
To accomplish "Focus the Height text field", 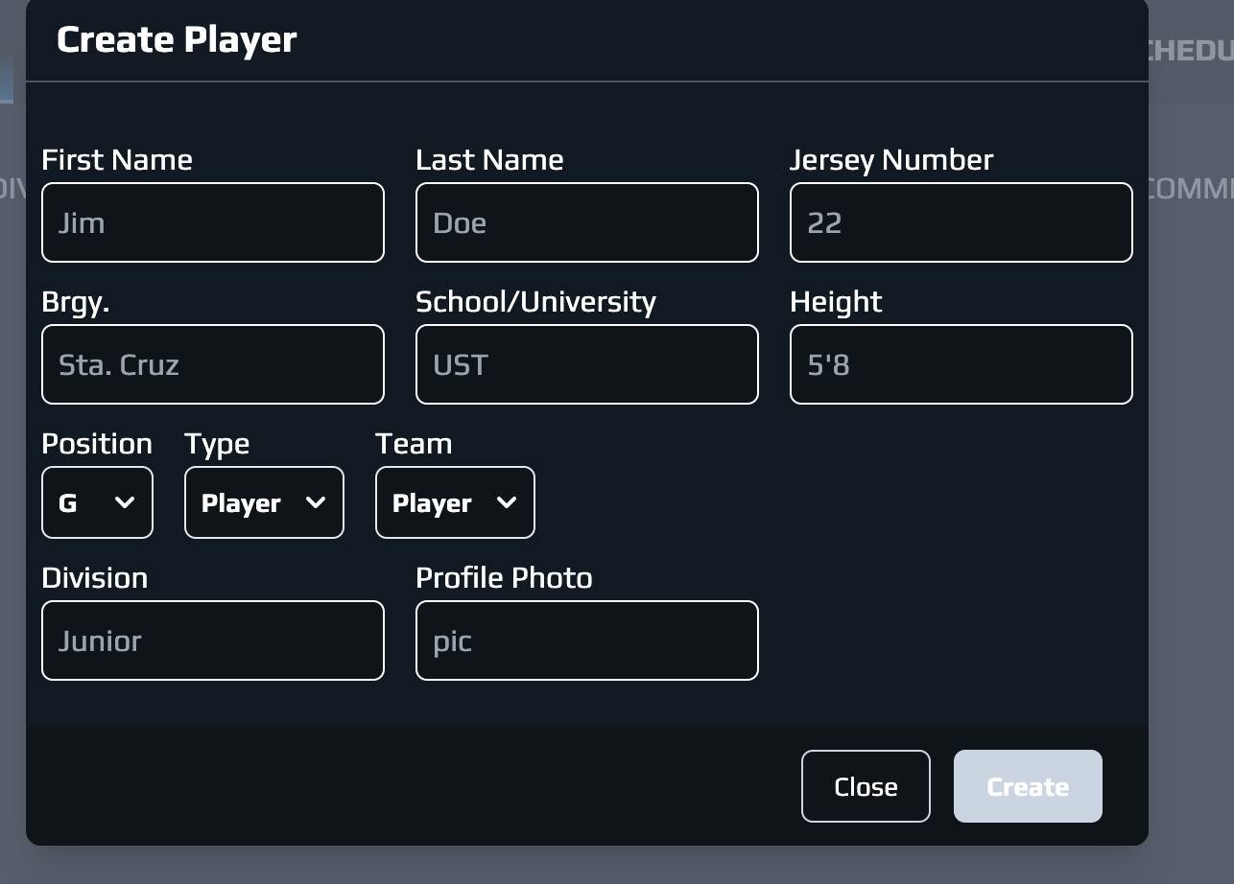I will tap(961, 364).
